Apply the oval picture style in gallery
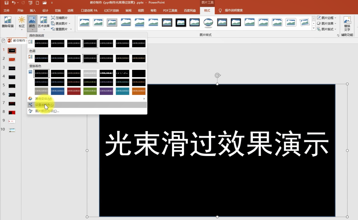 click(208, 23)
